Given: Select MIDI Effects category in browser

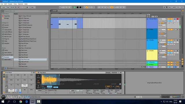Looking at the screenshot, I should tap(8, 34).
